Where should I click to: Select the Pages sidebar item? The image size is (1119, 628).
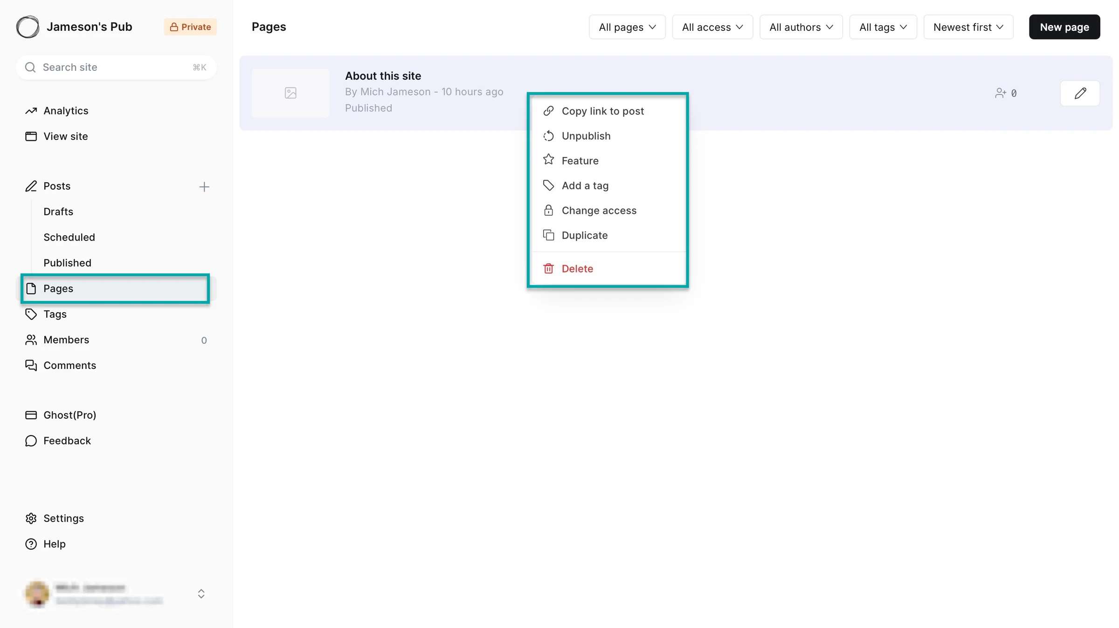(115, 289)
